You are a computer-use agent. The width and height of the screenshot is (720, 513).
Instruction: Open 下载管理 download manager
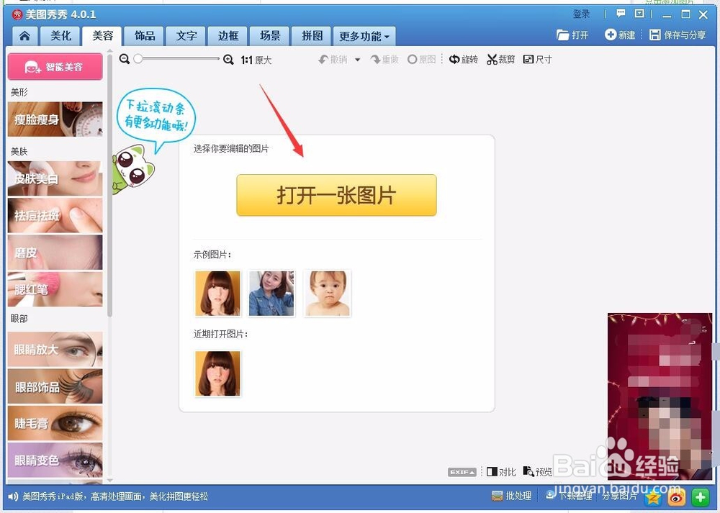point(569,496)
